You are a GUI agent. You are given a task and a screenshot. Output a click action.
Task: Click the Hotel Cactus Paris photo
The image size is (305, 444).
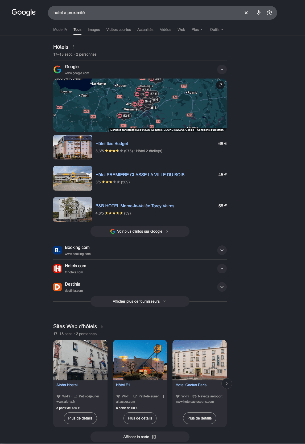pos(200,360)
